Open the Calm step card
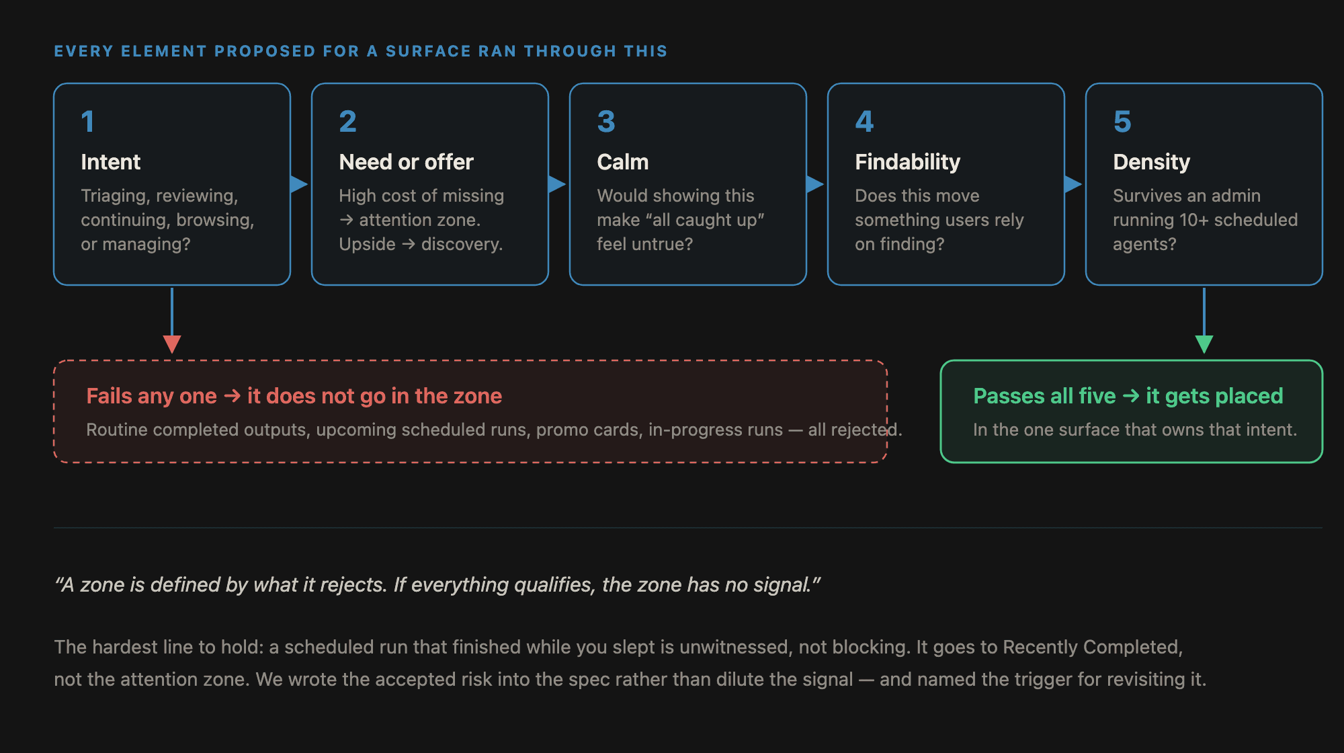Viewport: 1344px width, 753px height. click(x=688, y=184)
